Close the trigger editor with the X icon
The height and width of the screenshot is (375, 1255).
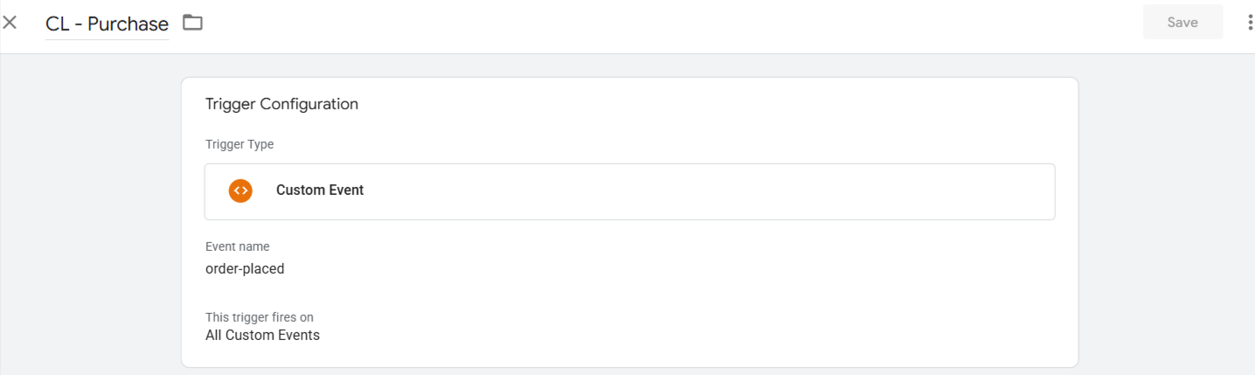pos(10,23)
